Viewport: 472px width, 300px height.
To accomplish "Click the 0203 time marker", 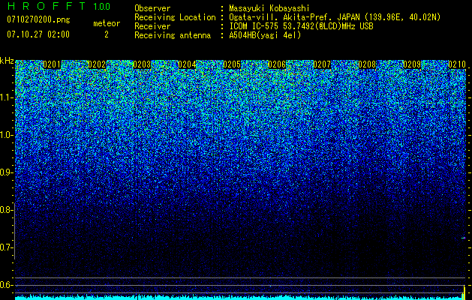I will pyautogui.click(x=142, y=64).
